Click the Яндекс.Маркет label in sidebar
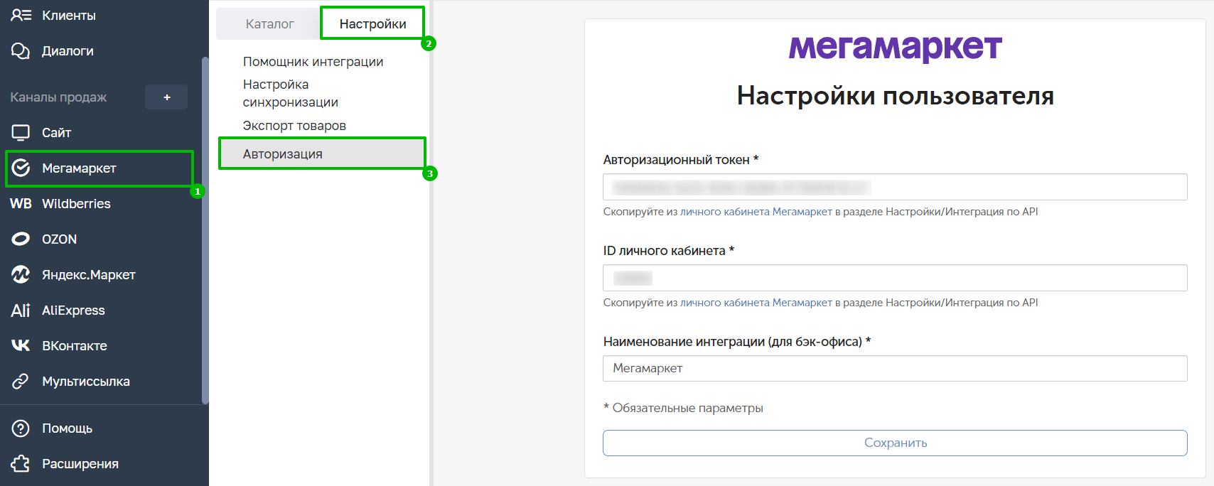The height and width of the screenshot is (486, 1214). tap(89, 275)
